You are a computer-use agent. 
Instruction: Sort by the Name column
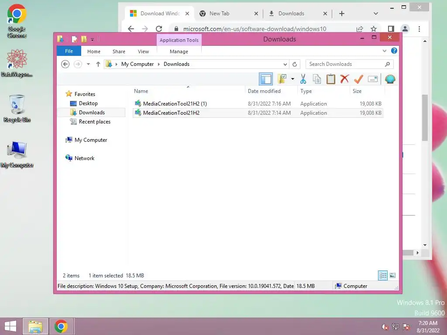click(141, 91)
